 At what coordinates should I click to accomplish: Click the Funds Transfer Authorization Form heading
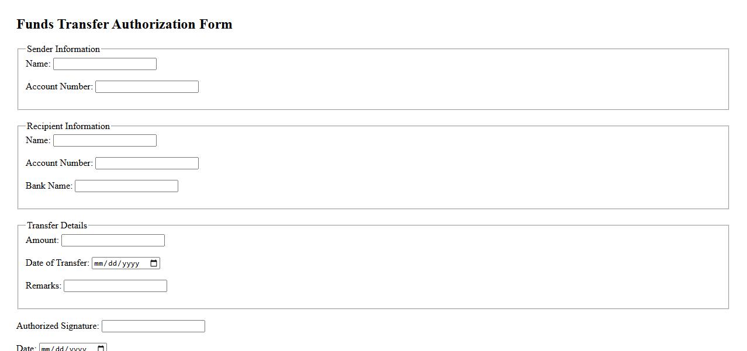click(124, 25)
